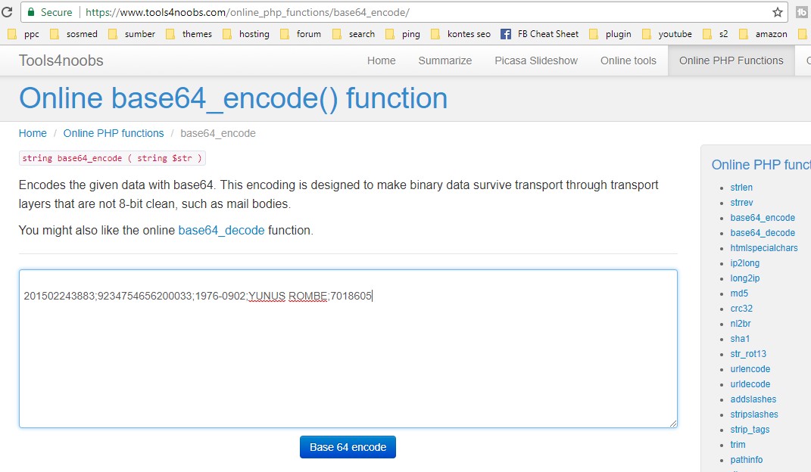811x472 pixels.
Task: Open nl2br in the sidebar list
Action: pos(740,323)
